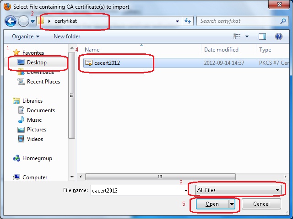Expand the Open button split arrow
293x219 pixels.
[x=232, y=204]
